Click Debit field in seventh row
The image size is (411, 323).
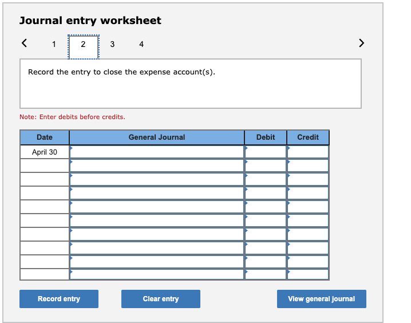click(266, 234)
